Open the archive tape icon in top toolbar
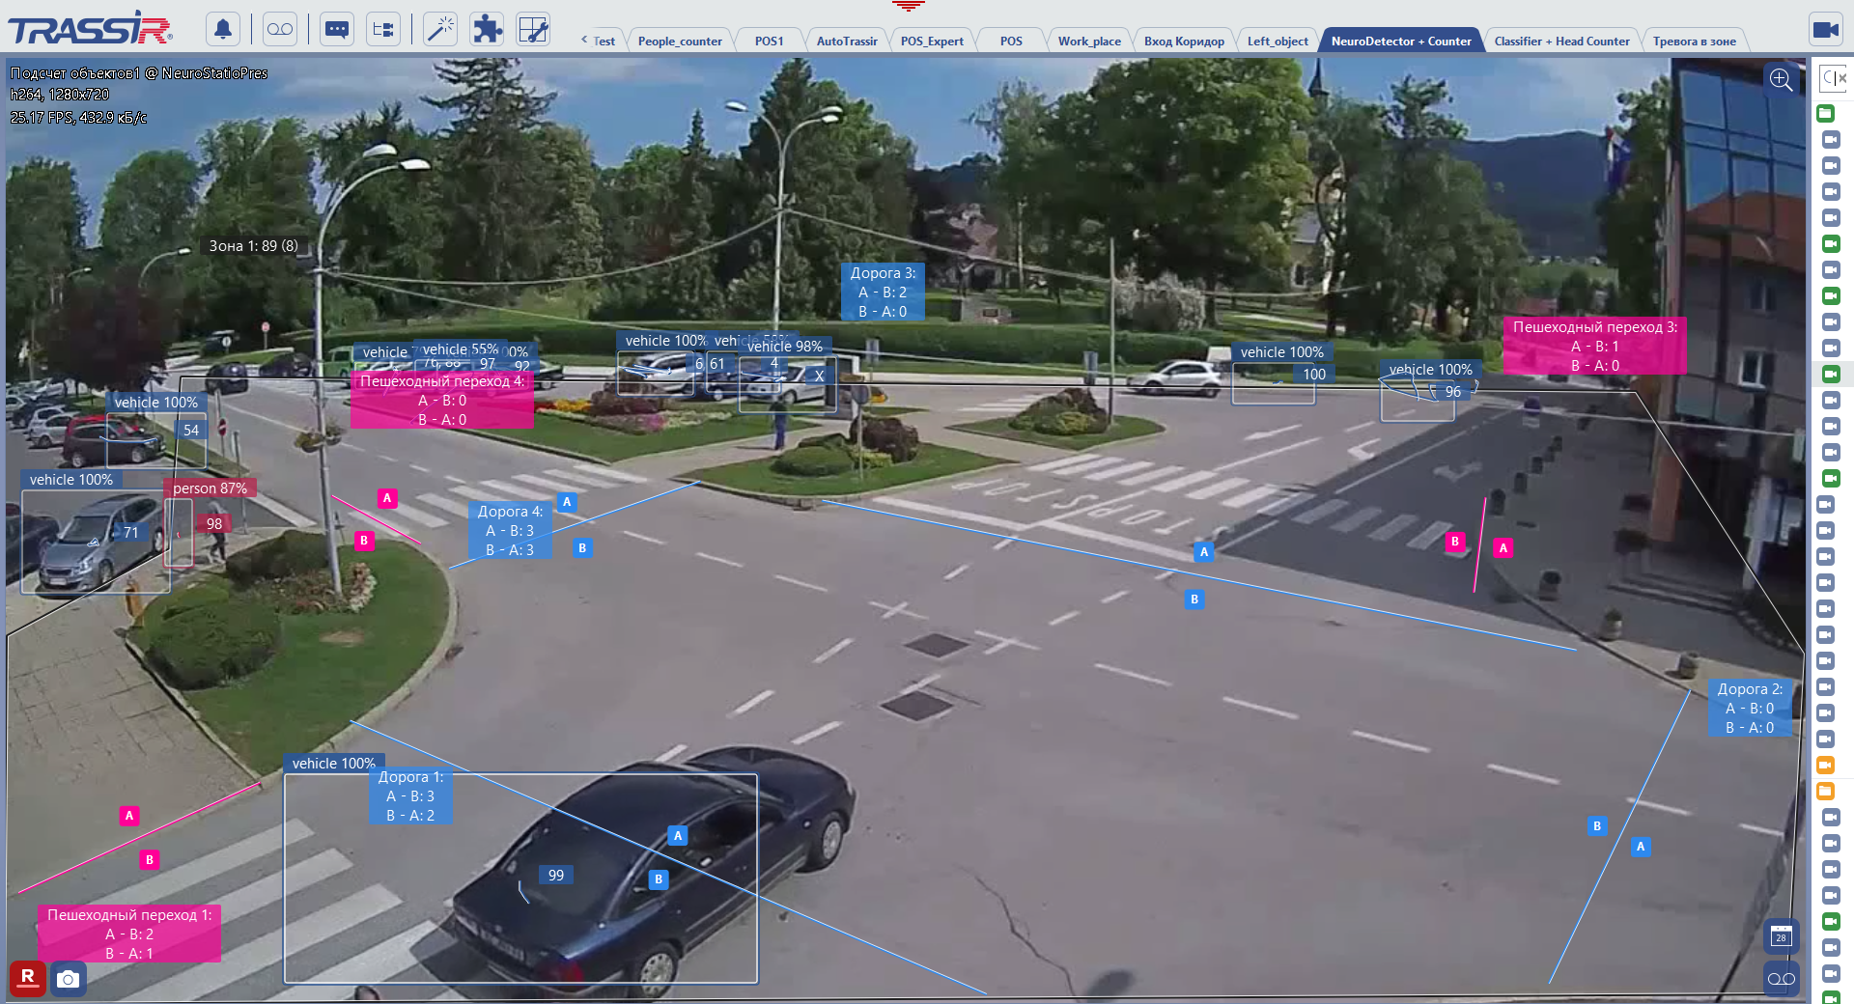Screen dimensions: 1854x1004 pos(280,29)
